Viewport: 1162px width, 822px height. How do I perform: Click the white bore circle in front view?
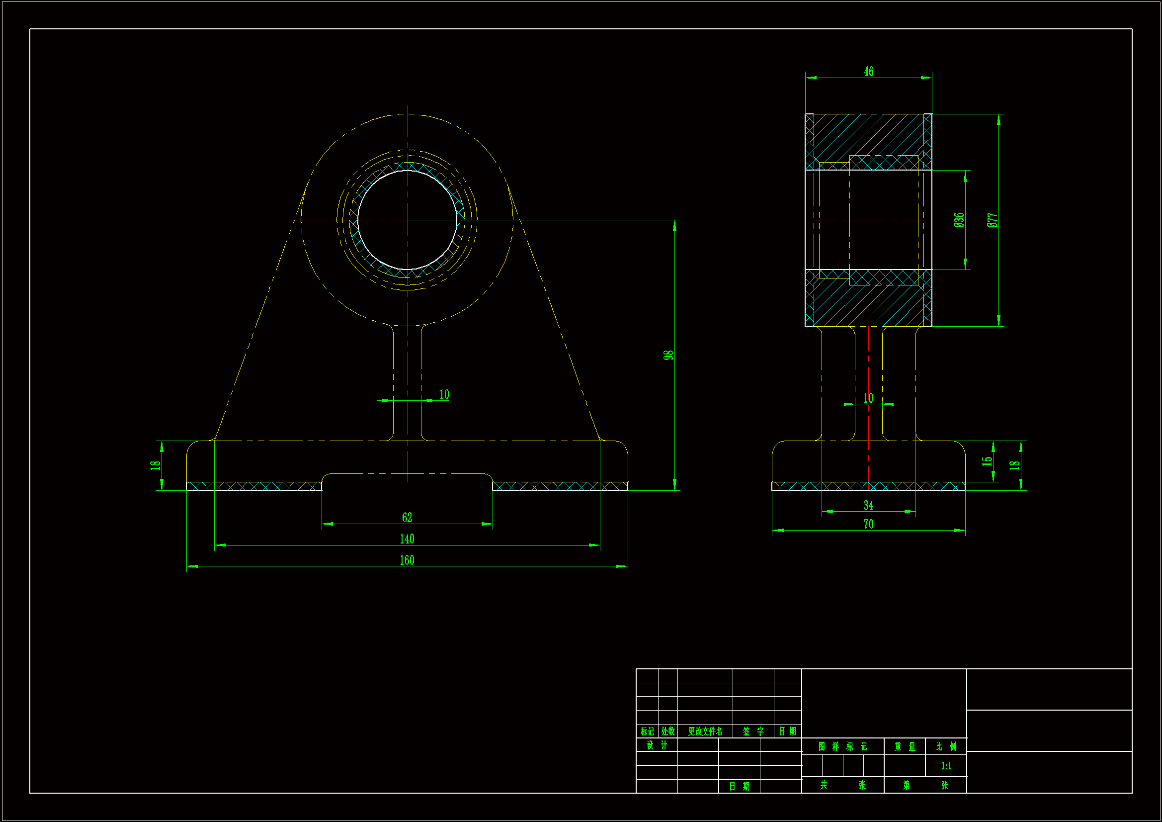pyautogui.click(x=407, y=220)
